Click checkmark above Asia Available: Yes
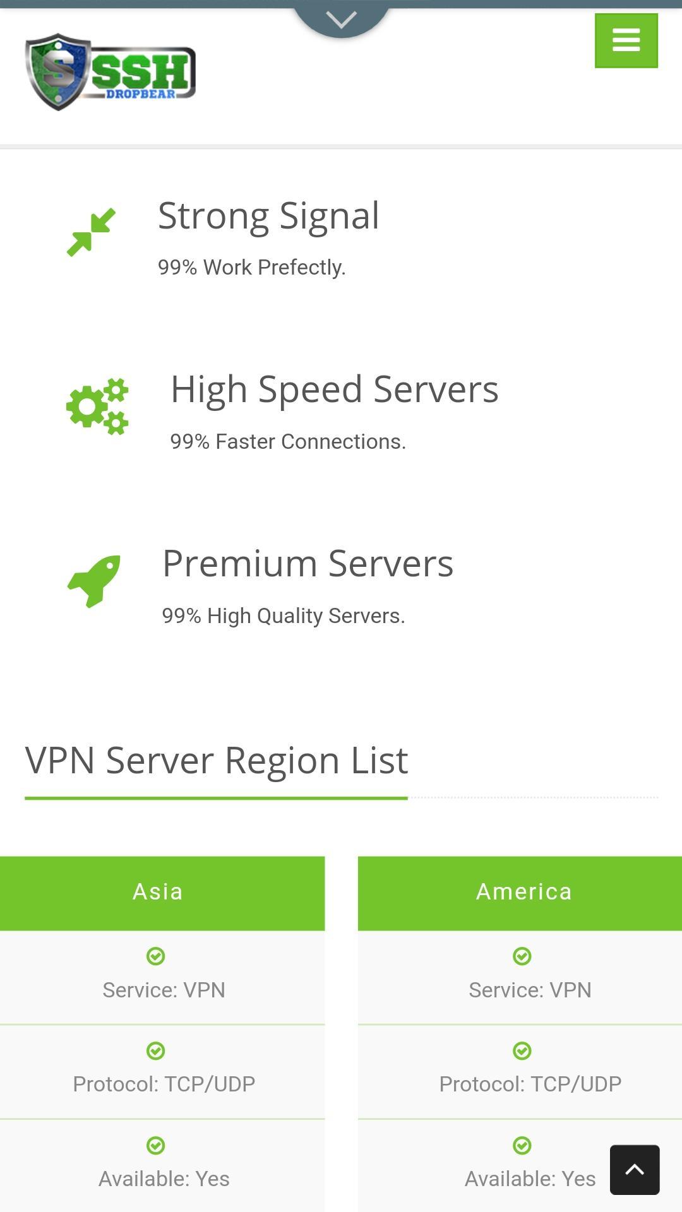 (156, 1145)
